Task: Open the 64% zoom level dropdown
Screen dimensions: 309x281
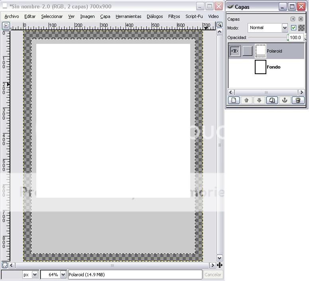Action: point(63,275)
